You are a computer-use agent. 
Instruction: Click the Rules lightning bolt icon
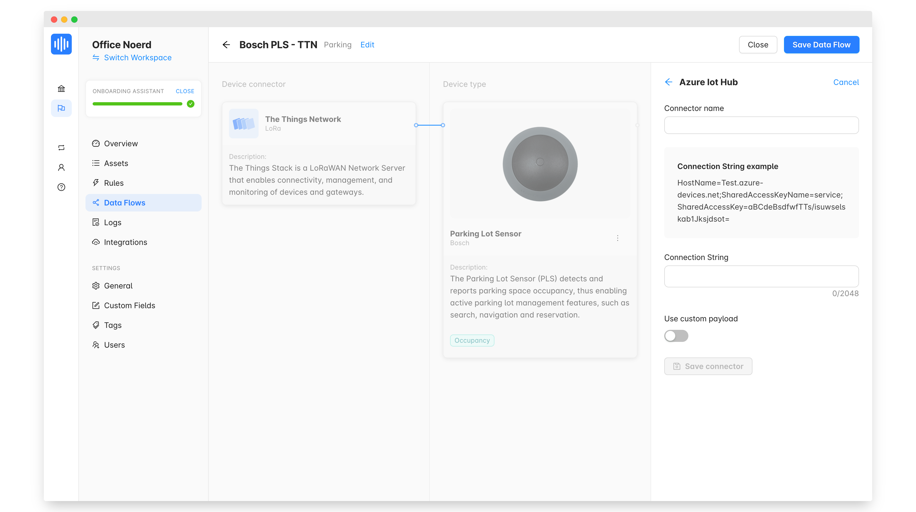[x=96, y=183]
